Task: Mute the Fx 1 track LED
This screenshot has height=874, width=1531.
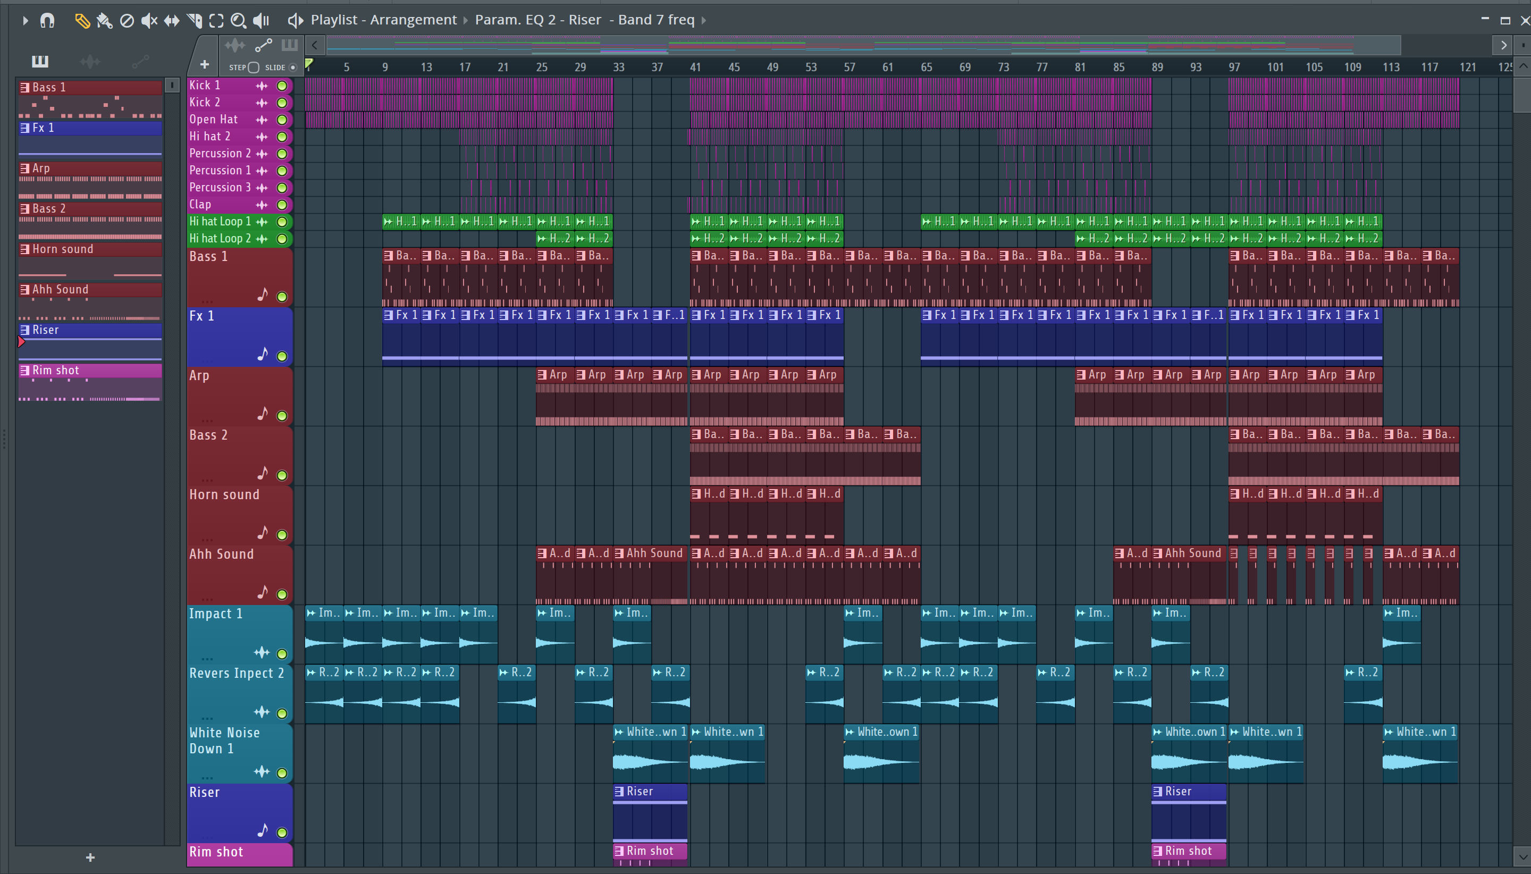Action: pos(281,357)
